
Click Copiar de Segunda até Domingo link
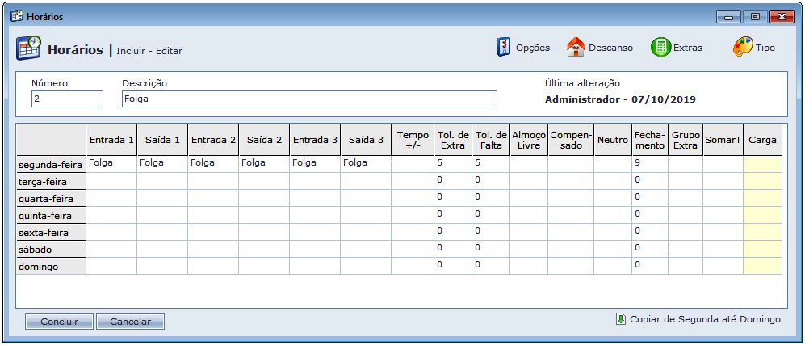tap(705, 319)
